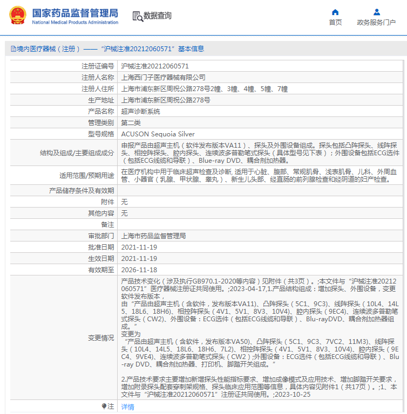Select product name 超声诊断系统
Image resolution: width=407 pixels, height=414 pixels.
[140, 112]
